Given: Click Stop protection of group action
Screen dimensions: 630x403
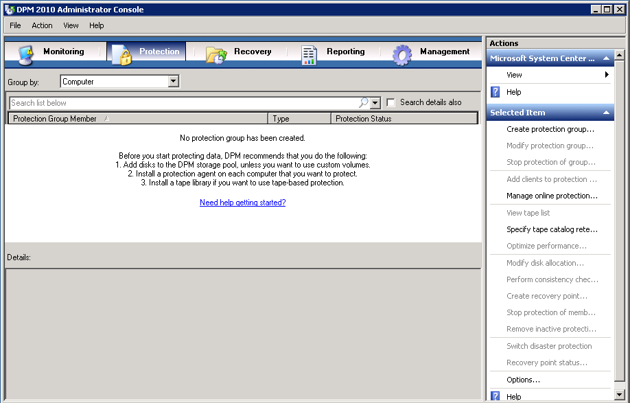Looking at the screenshot, I should click(551, 162).
